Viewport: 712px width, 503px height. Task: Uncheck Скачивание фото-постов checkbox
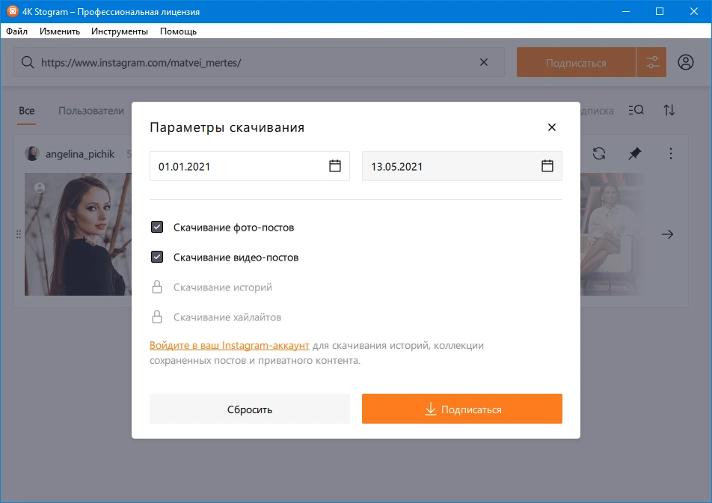(x=156, y=227)
